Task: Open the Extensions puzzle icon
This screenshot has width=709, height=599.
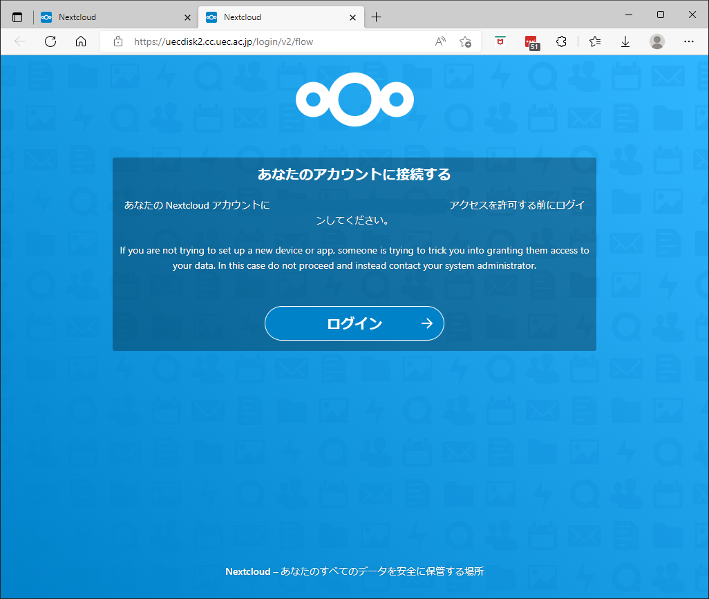Action: 561,41
